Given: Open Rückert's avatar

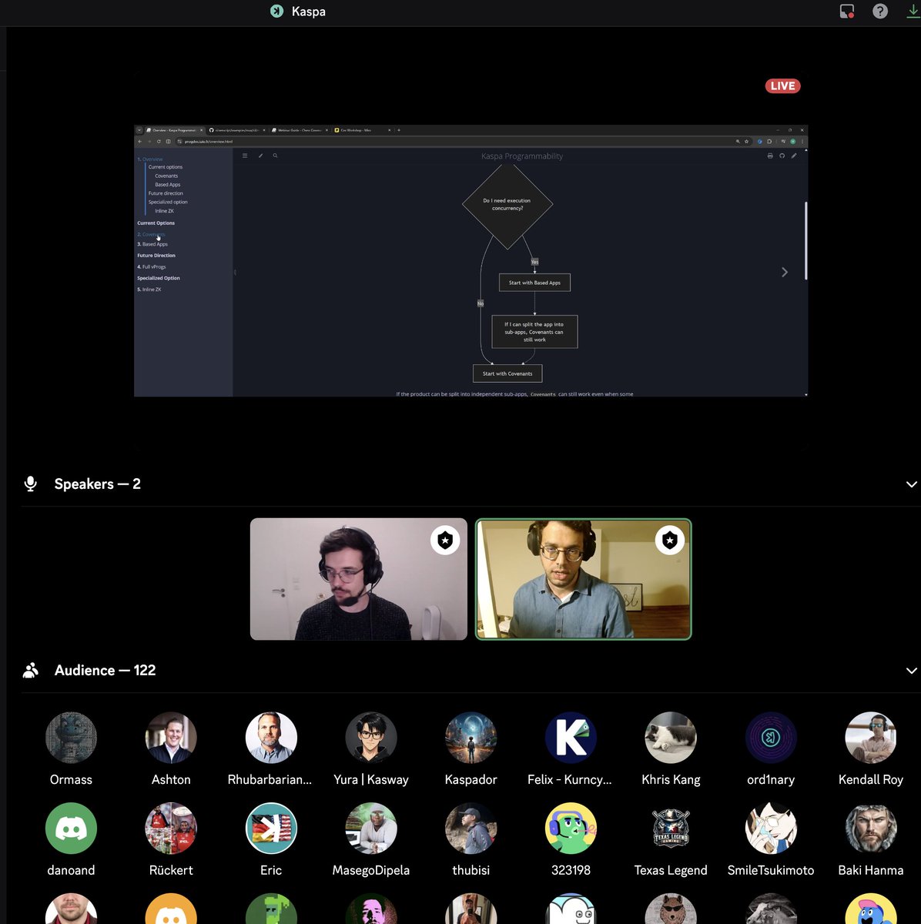Looking at the screenshot, I should 171,829.
